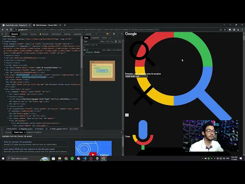Screen dimensions: 245x184
Task: Open the Network conditions drawer tab
Action: (x=34, y=132)
